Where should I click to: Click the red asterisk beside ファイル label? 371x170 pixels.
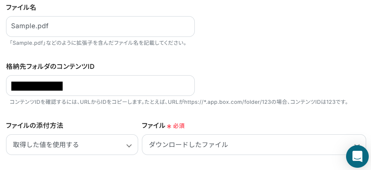pyautogui.click(x=169, y=126)
